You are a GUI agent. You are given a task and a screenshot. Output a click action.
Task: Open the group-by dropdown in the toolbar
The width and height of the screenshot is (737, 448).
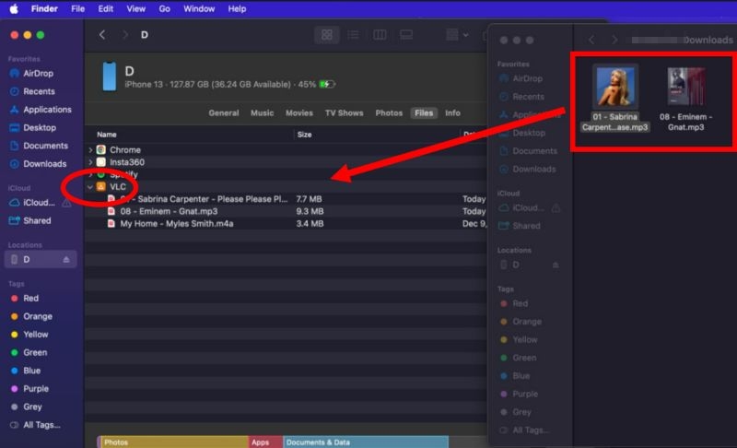click(x=456, y=35)
